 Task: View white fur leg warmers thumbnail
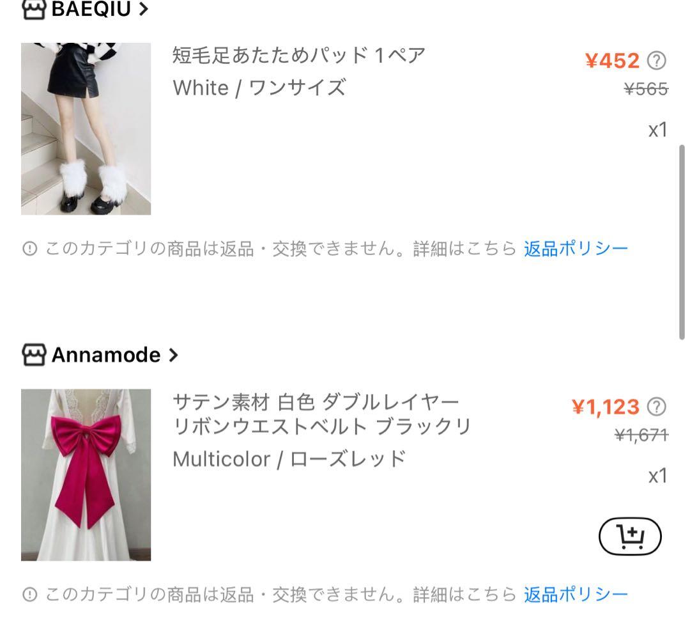click(86, 129)
